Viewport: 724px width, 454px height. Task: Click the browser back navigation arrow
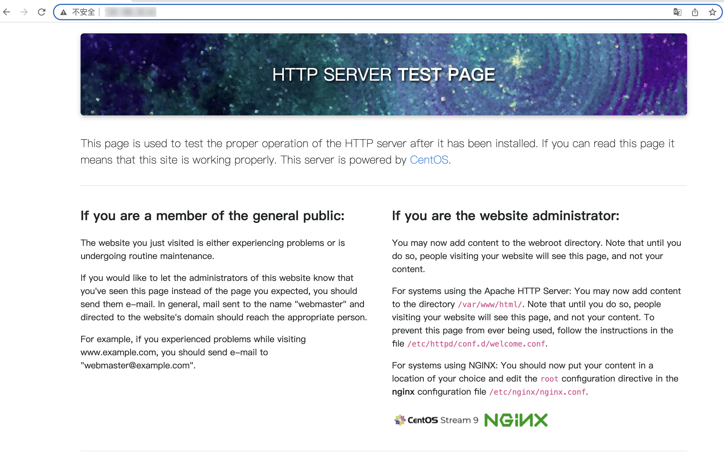[7, 12]
